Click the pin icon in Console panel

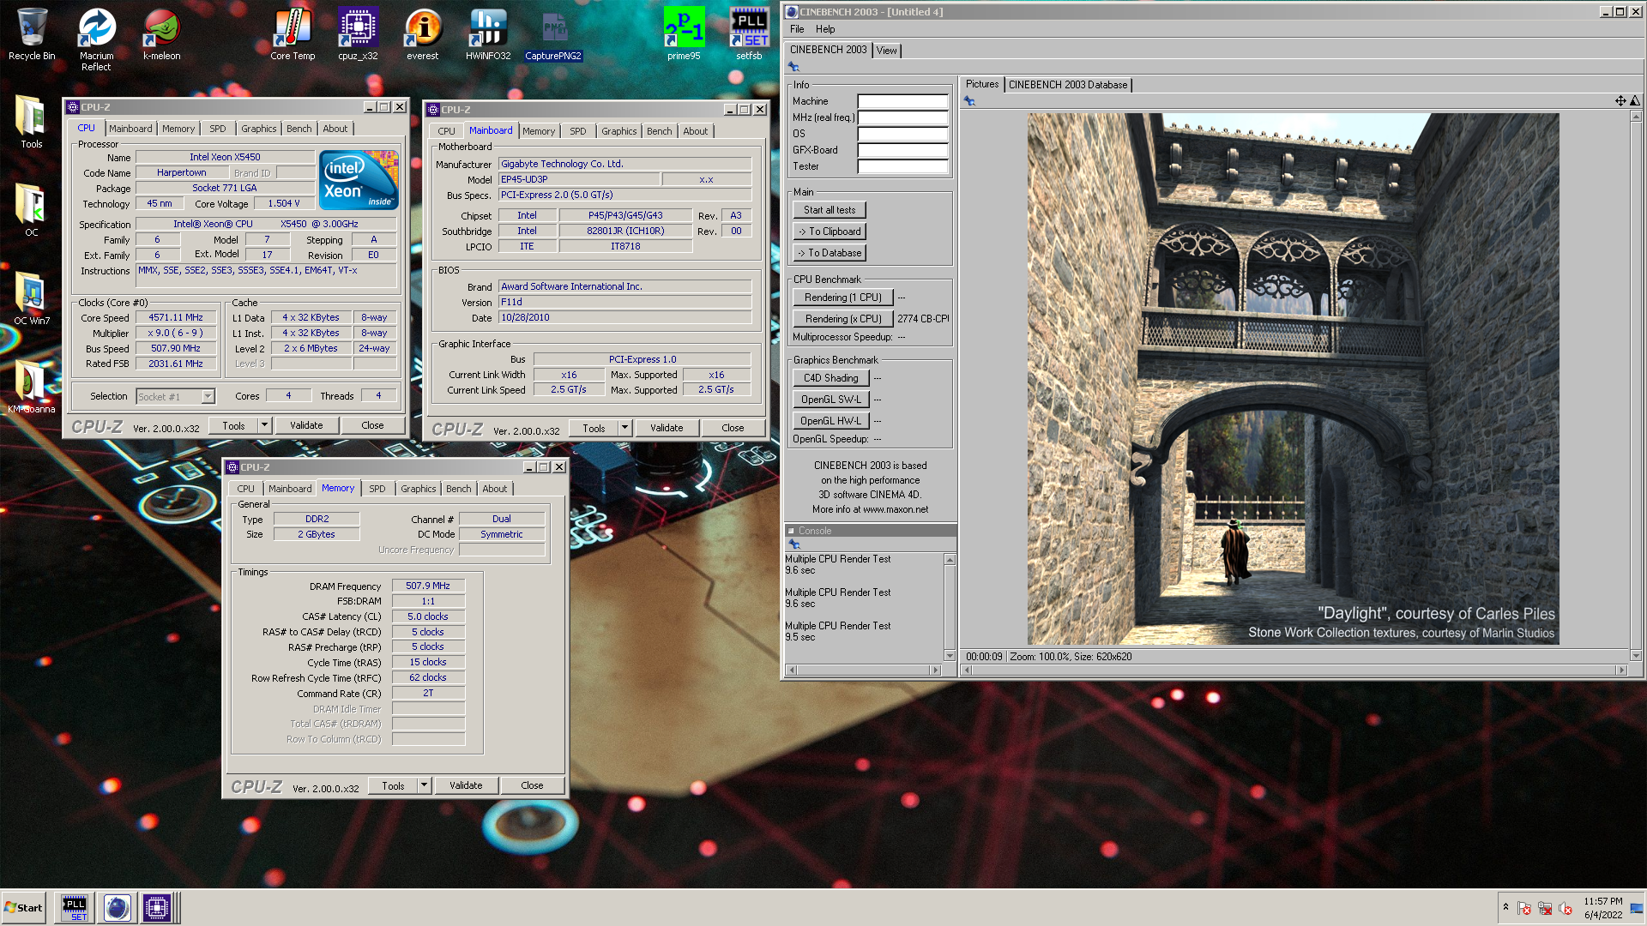794,544
